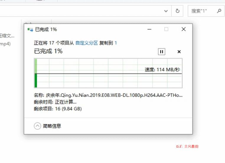Click the transfer speed graph area
The width and height of the screenshot is (225, 163).
(108, 73)
